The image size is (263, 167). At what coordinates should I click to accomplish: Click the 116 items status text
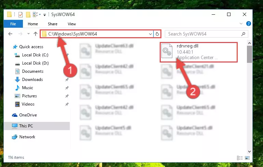pos(16,157)
